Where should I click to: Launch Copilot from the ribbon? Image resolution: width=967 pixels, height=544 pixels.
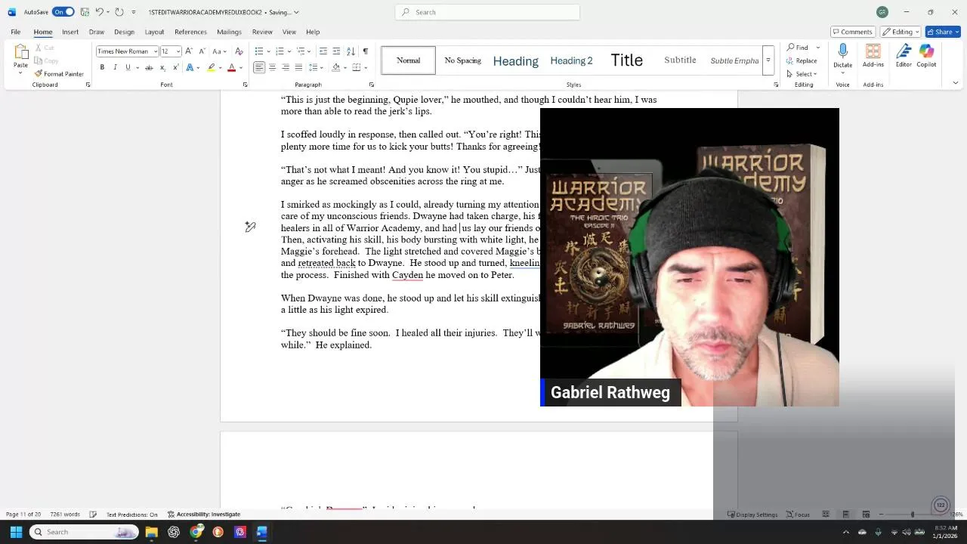[x=926, y=56]
